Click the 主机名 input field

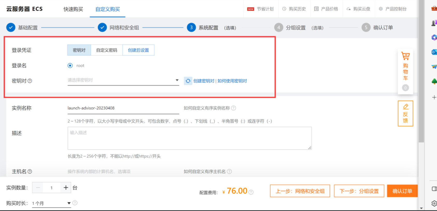tap(123, 171)
